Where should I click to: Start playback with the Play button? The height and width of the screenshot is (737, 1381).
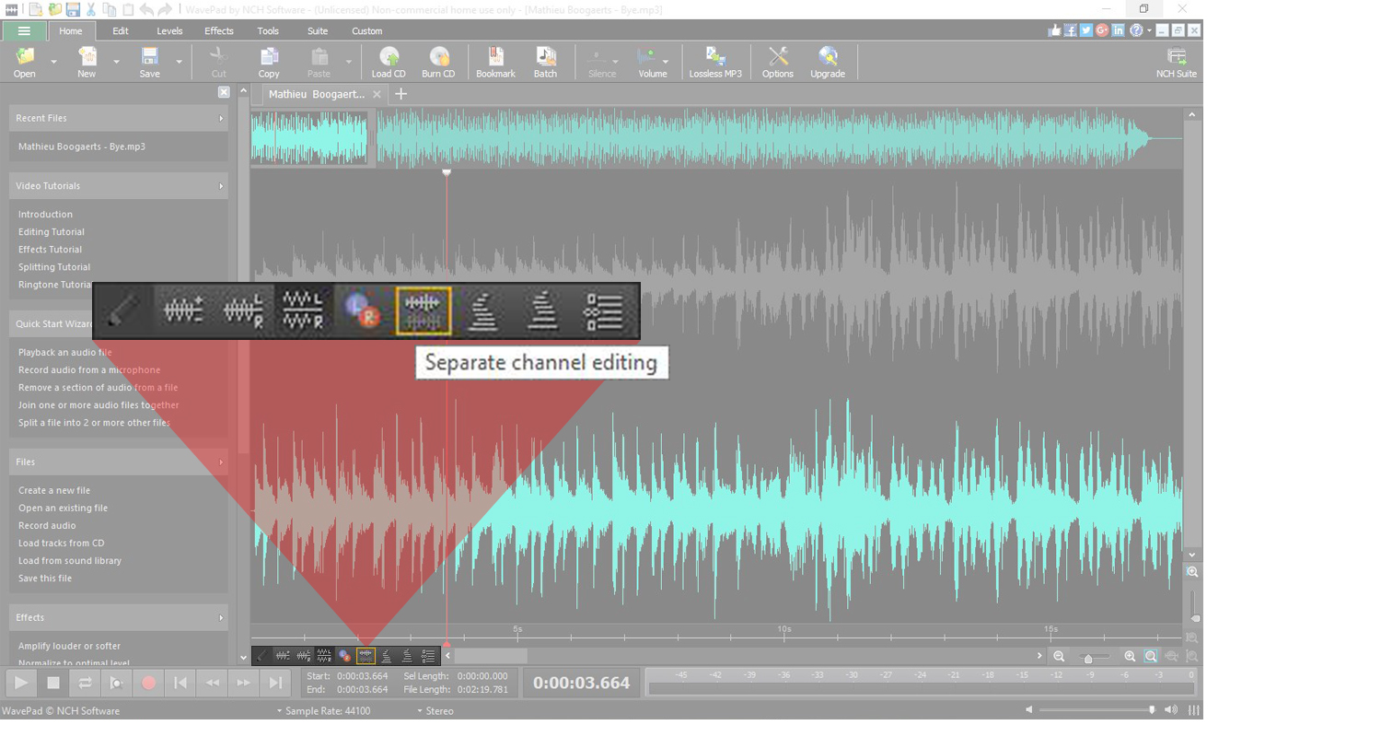click(20, 683)
